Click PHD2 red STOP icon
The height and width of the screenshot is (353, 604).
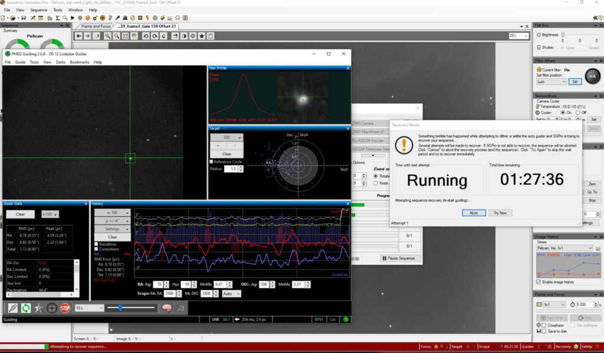(x=65, y=308)
